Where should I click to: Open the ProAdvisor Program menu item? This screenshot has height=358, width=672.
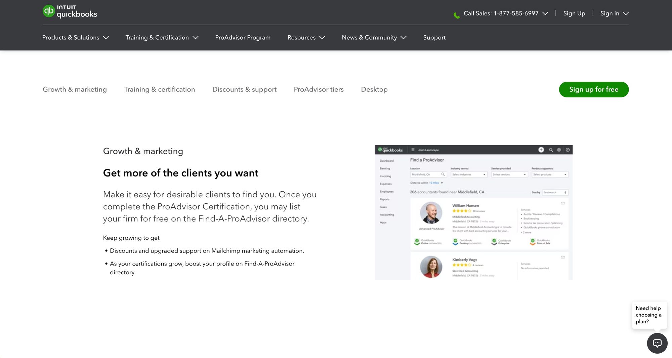pyautogui.click(x=243, y=37)
